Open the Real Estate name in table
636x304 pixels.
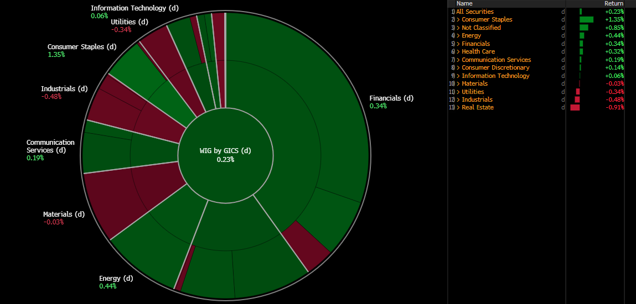[x=477, y=107]
